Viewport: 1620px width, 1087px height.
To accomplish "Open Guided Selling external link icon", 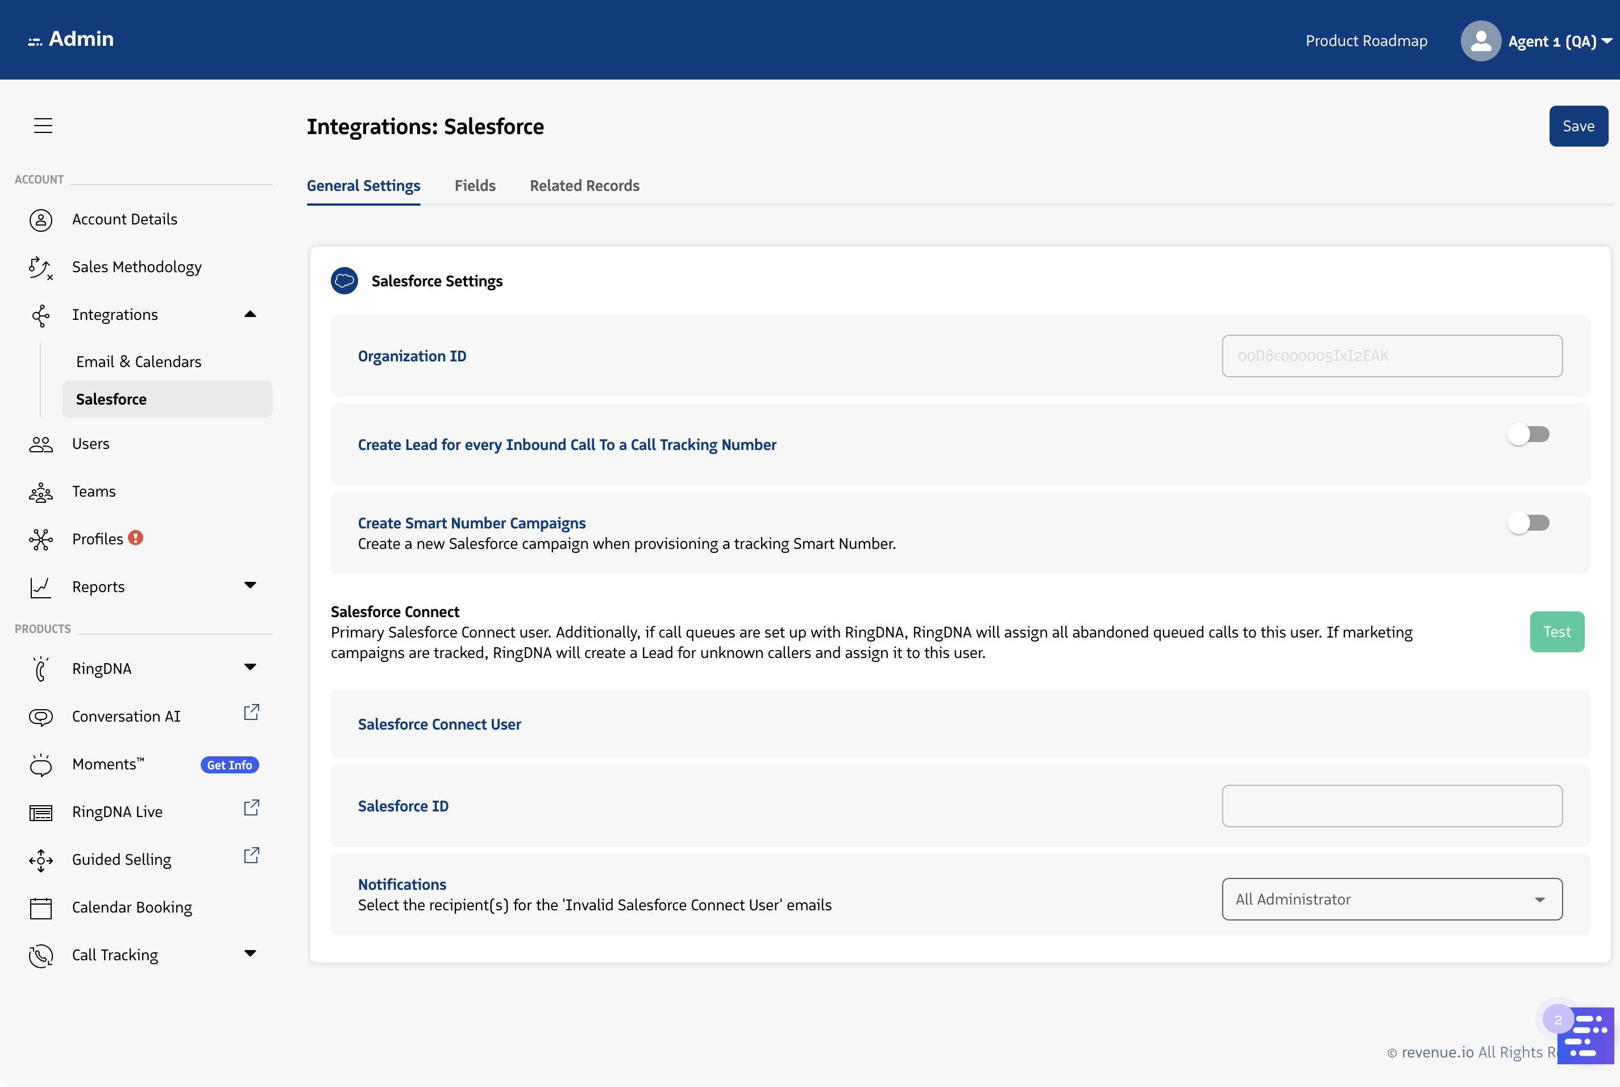I will coord(251,856).
